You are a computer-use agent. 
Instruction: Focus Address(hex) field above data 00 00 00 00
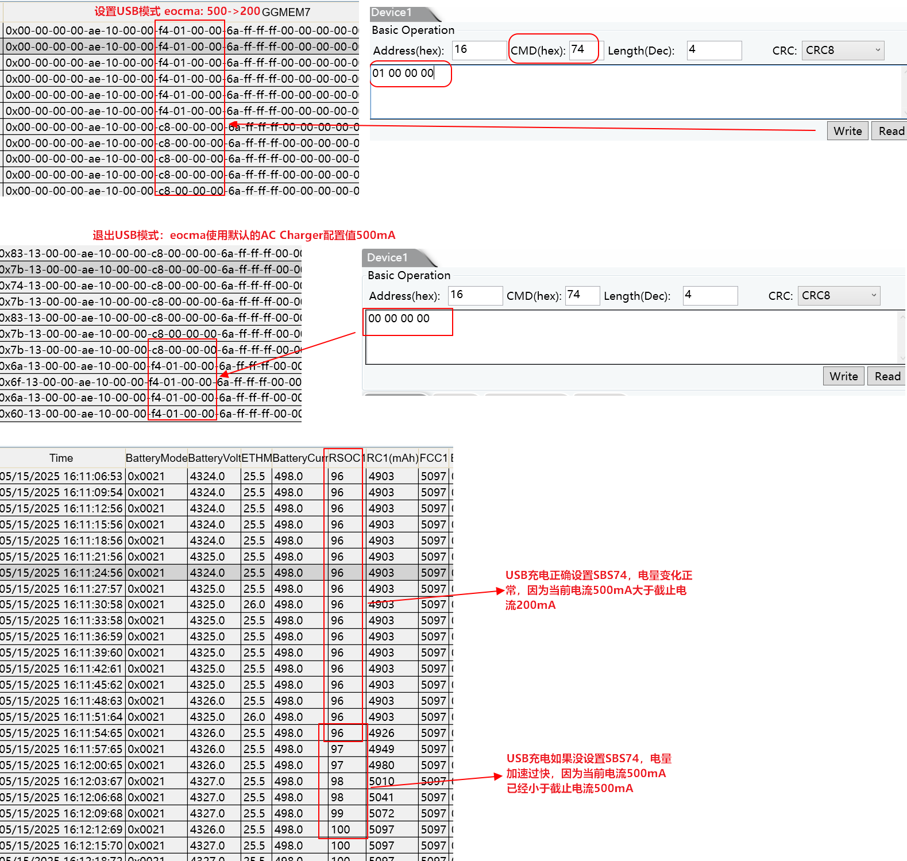(475, 296)
